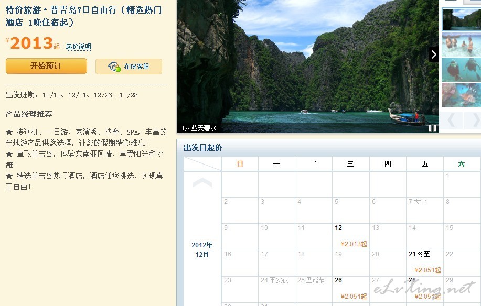481x306 pixels.
Task: Click calendar date 4
Action: [300, 202]
